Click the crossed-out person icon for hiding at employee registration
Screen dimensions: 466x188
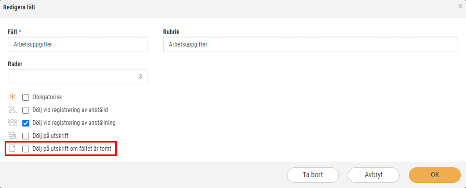tap(12, 110)
